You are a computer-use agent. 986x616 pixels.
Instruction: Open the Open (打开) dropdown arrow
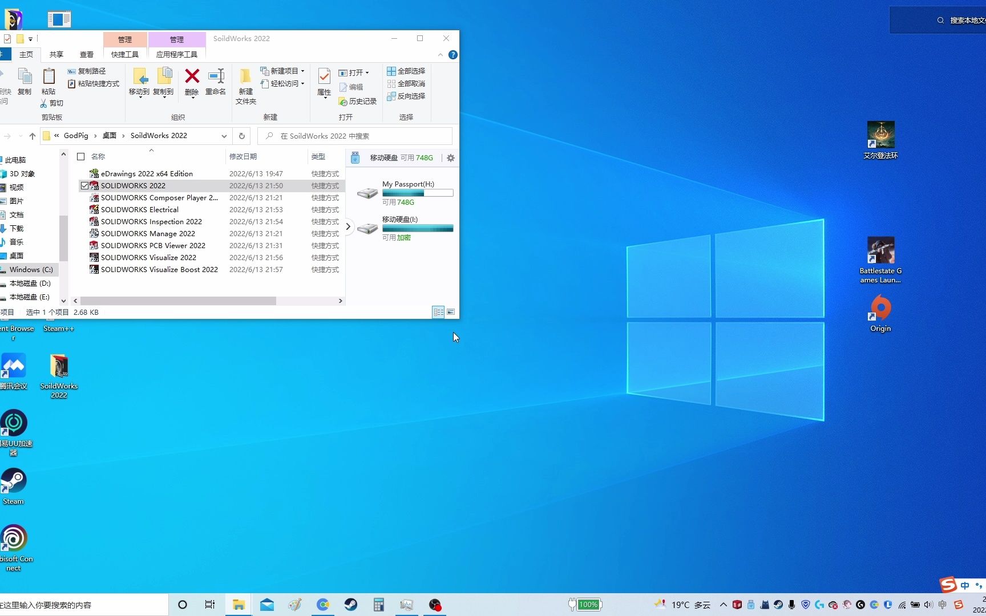[367, 73]
